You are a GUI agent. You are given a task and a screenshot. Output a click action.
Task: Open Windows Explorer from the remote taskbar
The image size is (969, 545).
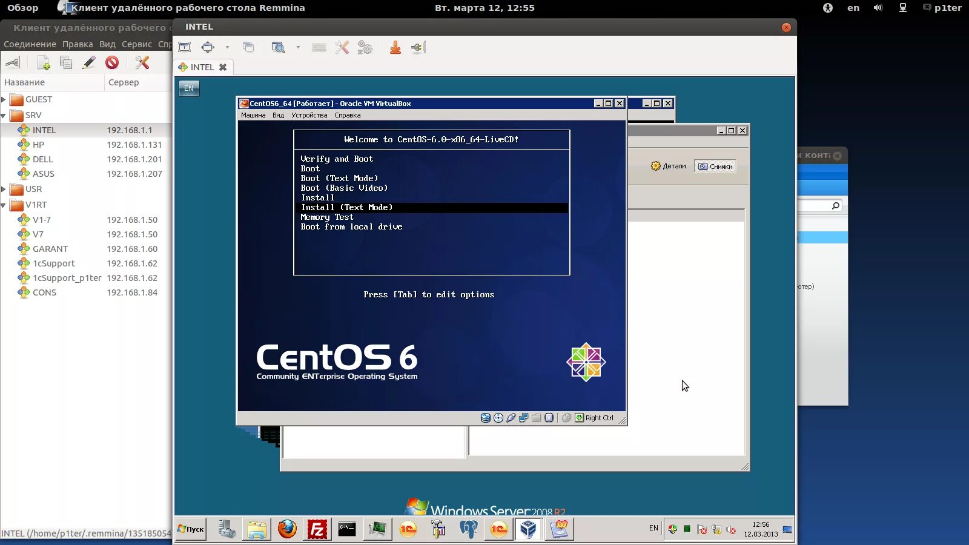[257, 529]
